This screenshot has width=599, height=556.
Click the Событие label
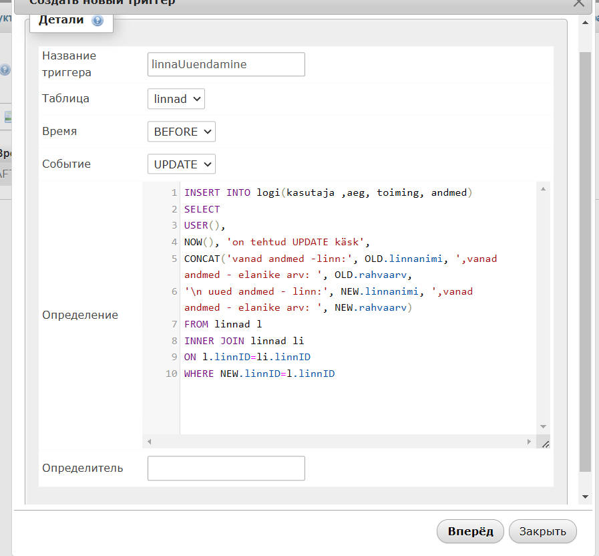pos(67,164)
